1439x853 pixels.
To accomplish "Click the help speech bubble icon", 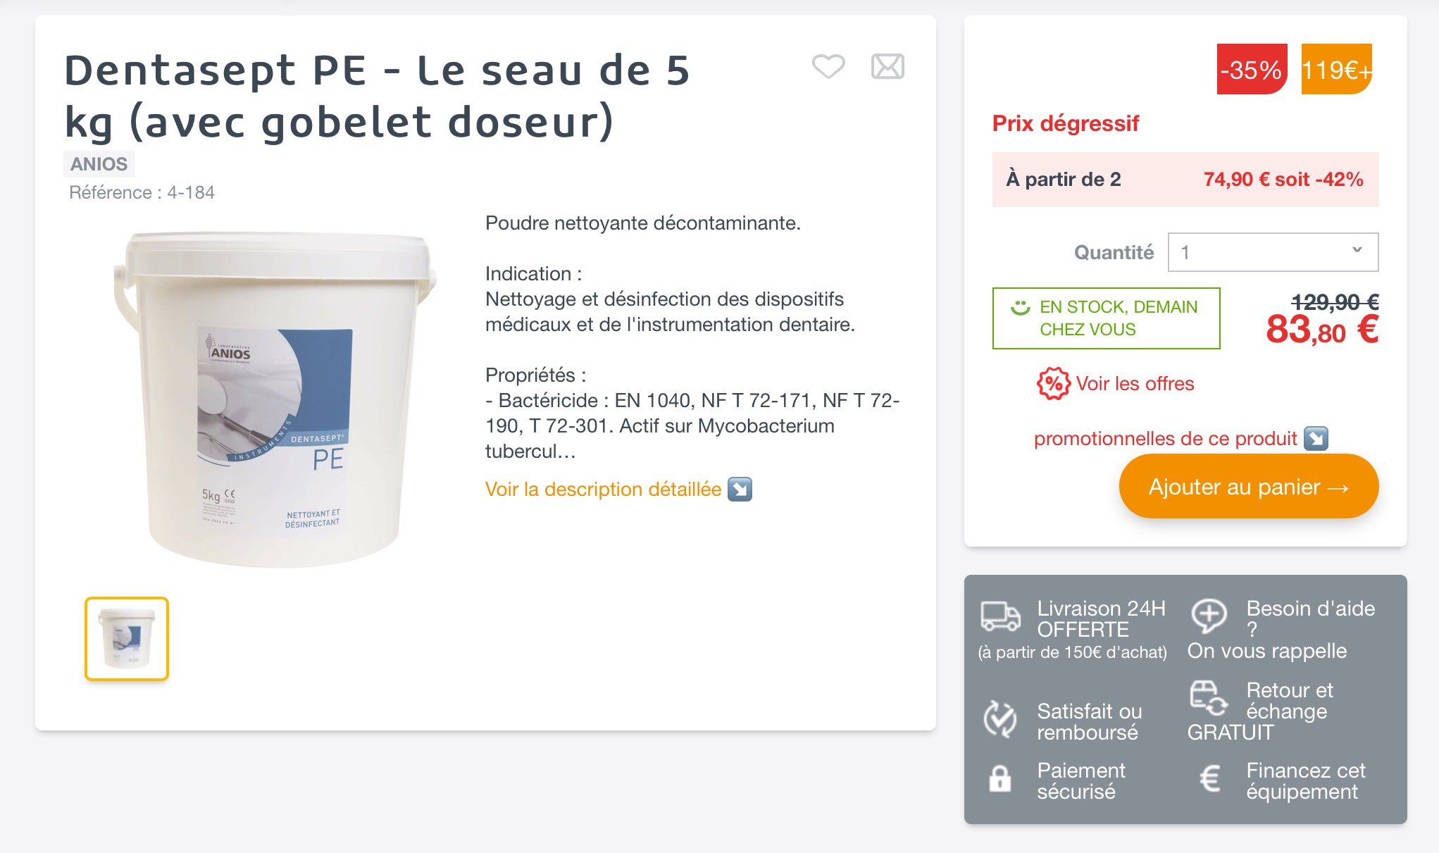I will (1209, 616).
